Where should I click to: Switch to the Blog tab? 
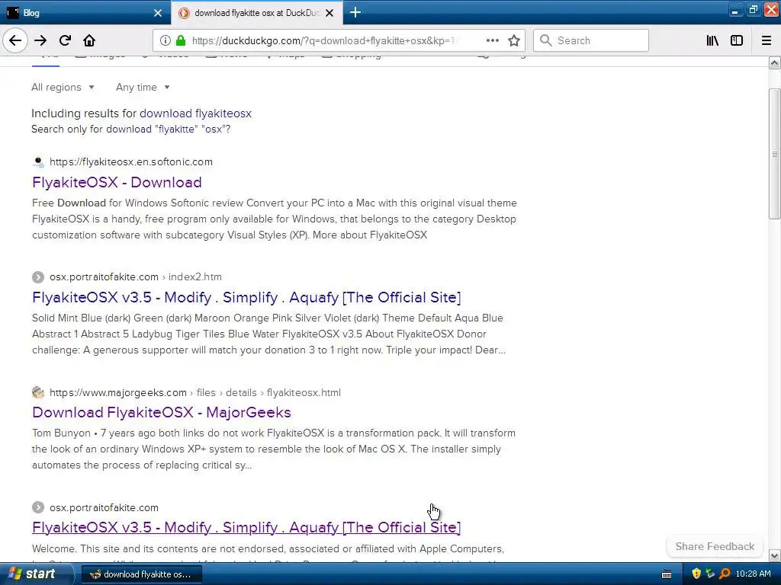tap(85, 12)
